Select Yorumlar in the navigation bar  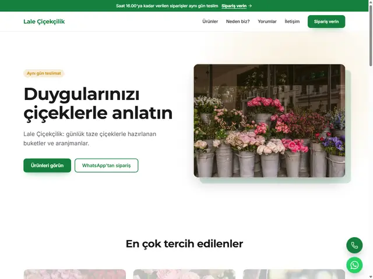pos(267,22)
